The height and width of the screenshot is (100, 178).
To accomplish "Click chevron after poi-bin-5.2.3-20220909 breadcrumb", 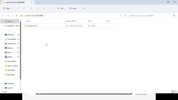I will (x=44, y=16).
